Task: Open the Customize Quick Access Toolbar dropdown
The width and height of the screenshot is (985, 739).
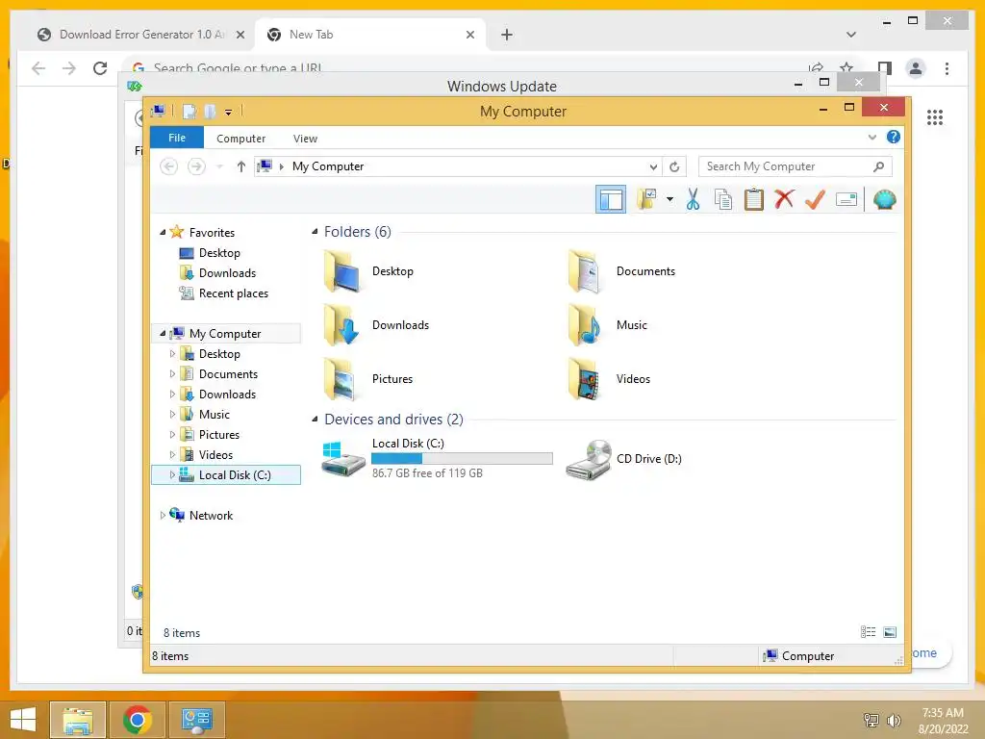Action: tap(228, 112)
